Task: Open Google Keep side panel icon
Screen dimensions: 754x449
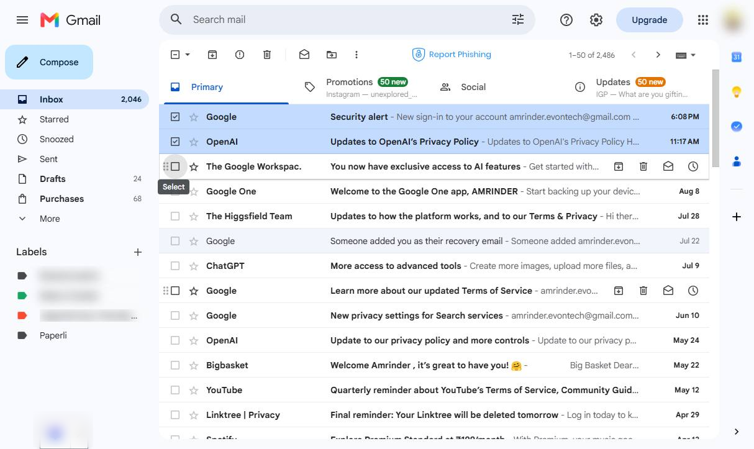Action: tap(737, 92)
